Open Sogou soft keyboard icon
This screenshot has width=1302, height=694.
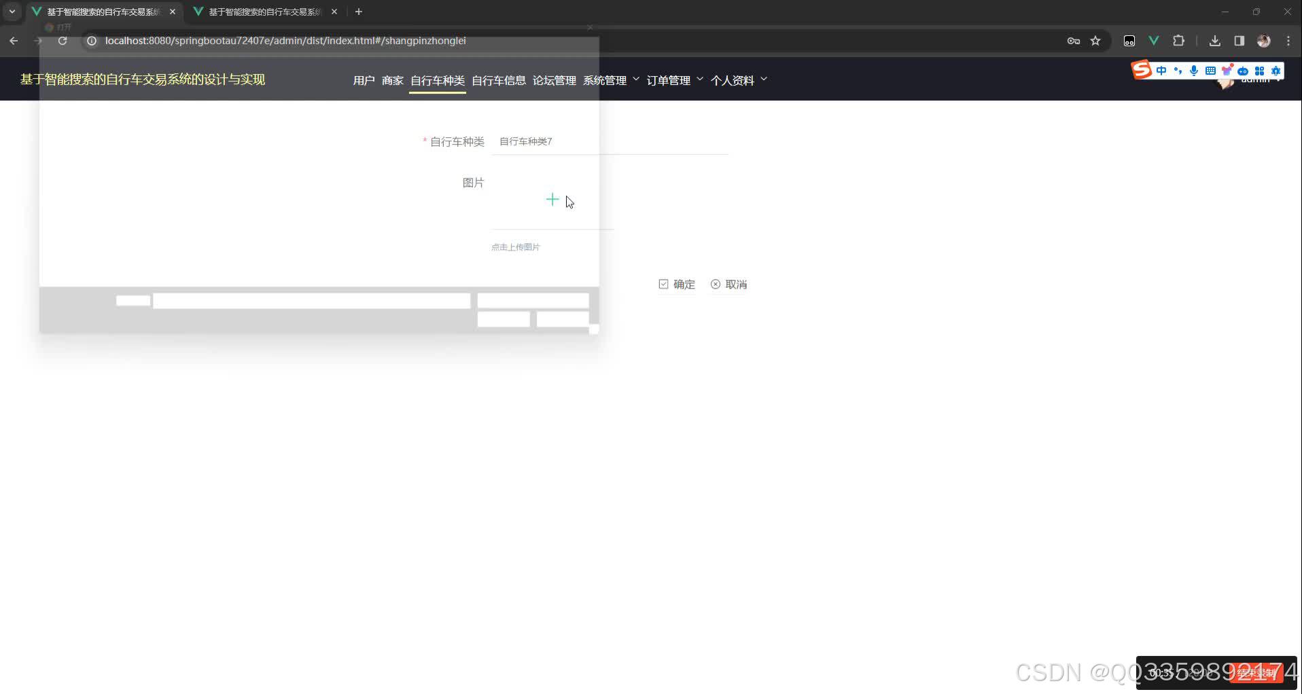tap(1210, 71)
